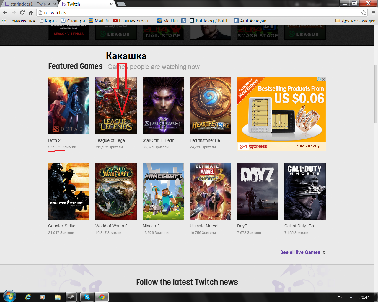This screenshot has height=302, width=378.
Task: Open Steam from the taskbar
Action: click(71, 297)
